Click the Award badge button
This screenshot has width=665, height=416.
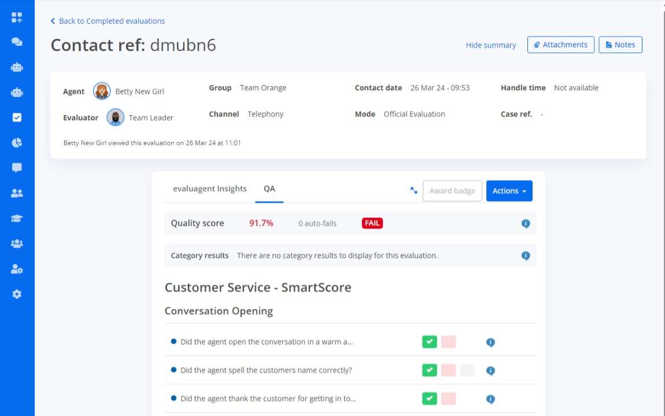click(452, 191)
